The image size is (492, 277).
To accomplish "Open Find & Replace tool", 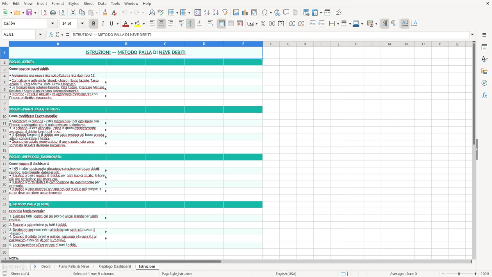I will click(x=152, y=13).
